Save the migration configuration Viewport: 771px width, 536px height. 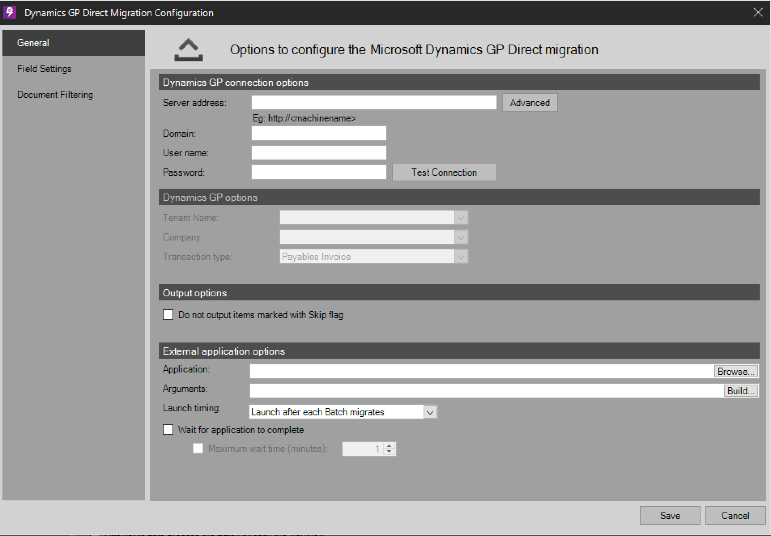pos(670,515)
